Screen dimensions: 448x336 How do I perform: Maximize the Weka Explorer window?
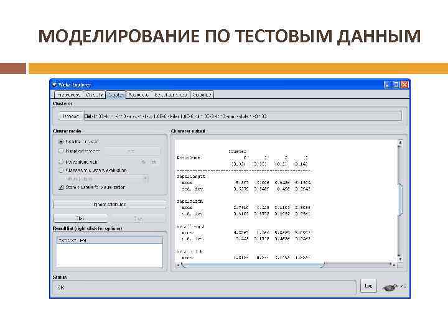396,85
